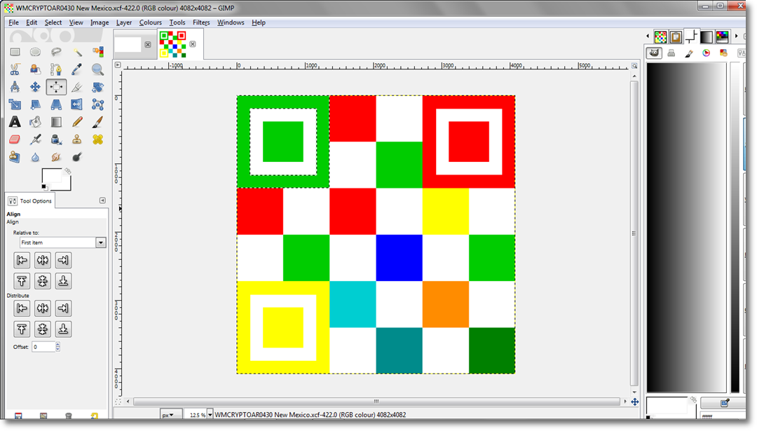Activate the Blur/Sharpen droplet tool
757x431 pixels.
click(35, 157)
